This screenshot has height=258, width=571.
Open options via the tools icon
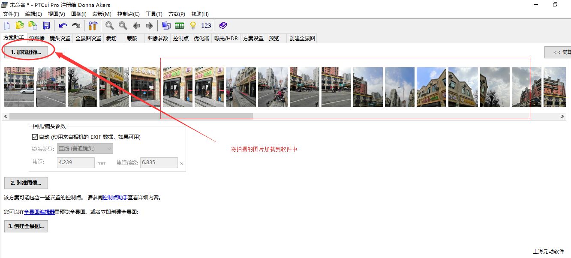click(93, 26)
